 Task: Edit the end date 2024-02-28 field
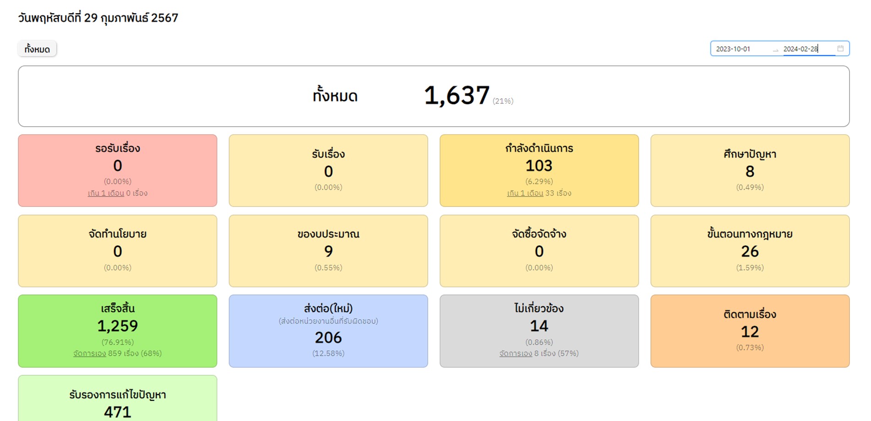tap(808, 49)
